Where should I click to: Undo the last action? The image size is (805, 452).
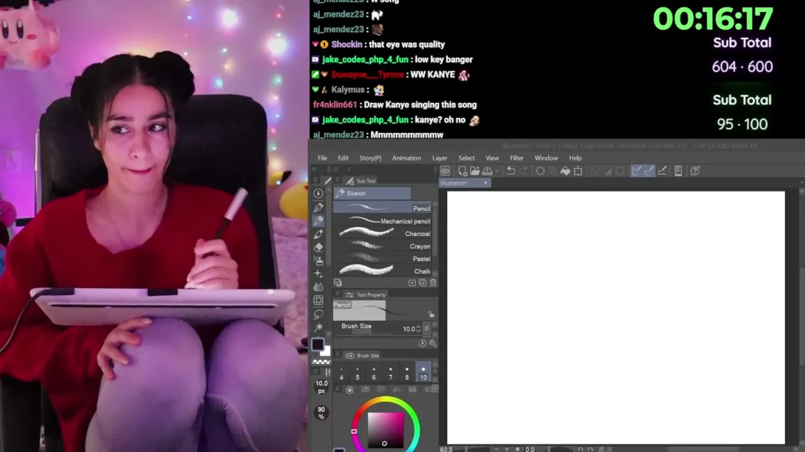(511, 171)
